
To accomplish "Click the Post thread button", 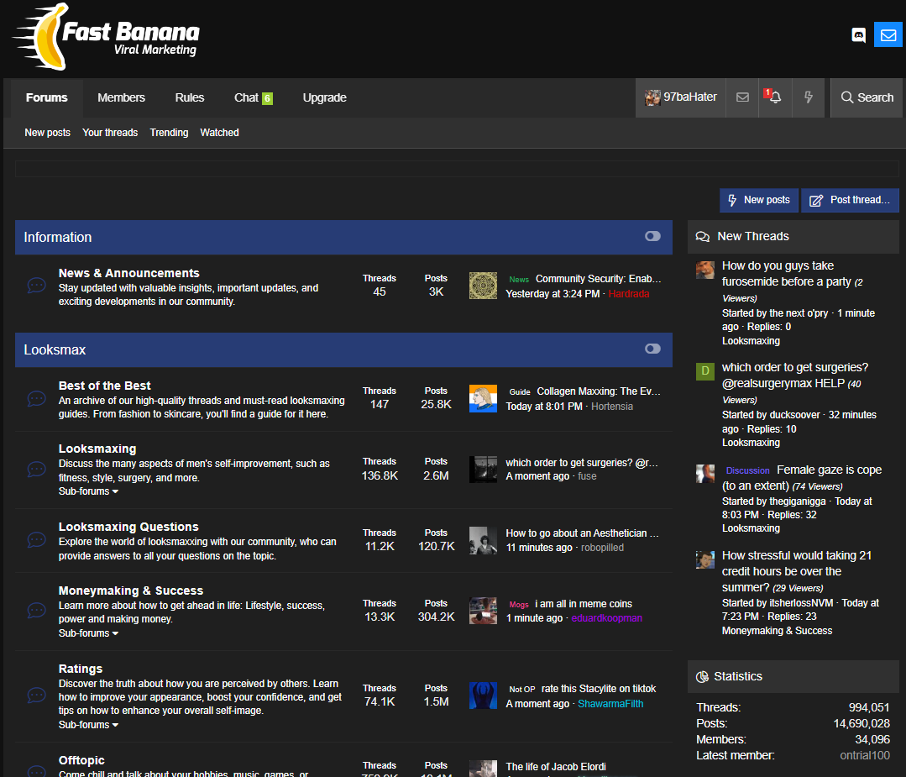I will click(851, 200).
